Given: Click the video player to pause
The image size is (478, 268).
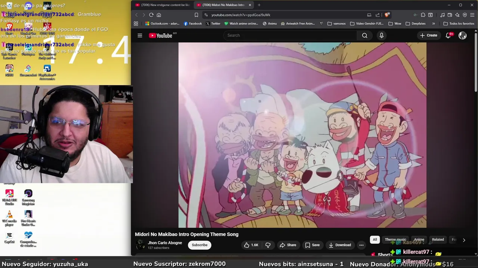Looking at the screenshot, I should [302, 135].
